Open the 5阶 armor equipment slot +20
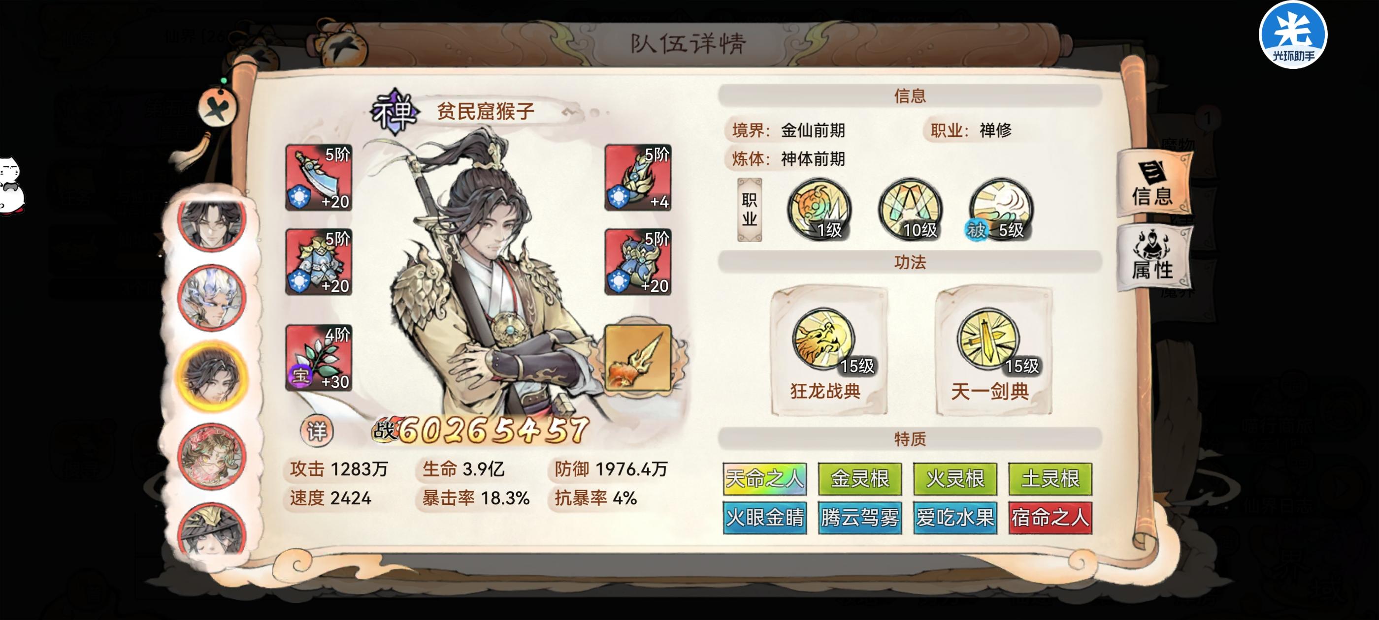Screen dimensions: 1379x620 coord(319,262)
